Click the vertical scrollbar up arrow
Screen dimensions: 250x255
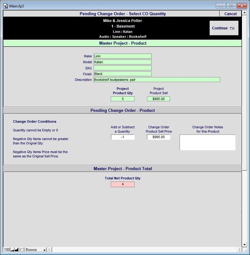pos(244,13)
